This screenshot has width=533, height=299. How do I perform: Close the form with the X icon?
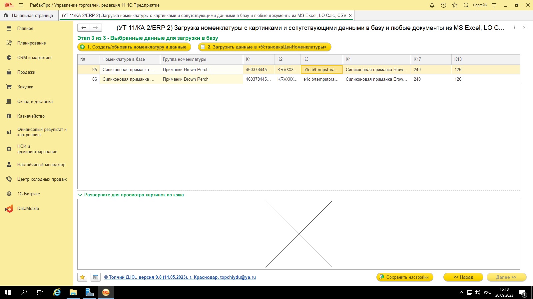point(524,28)
